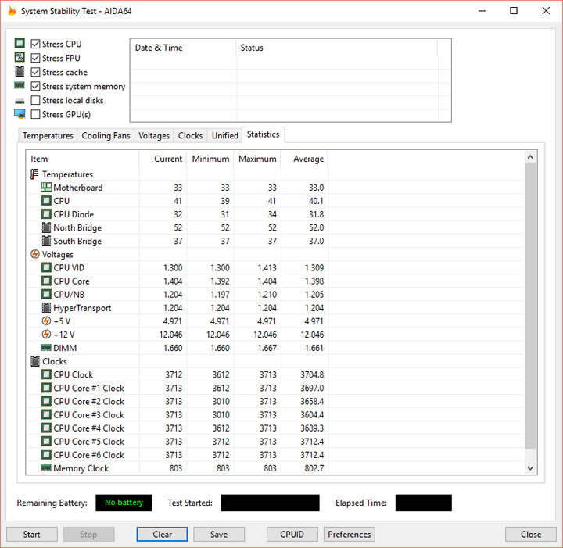Click the RAM stick icon beside Stress system memory
The image size is (563, 548).
[20, 85]
